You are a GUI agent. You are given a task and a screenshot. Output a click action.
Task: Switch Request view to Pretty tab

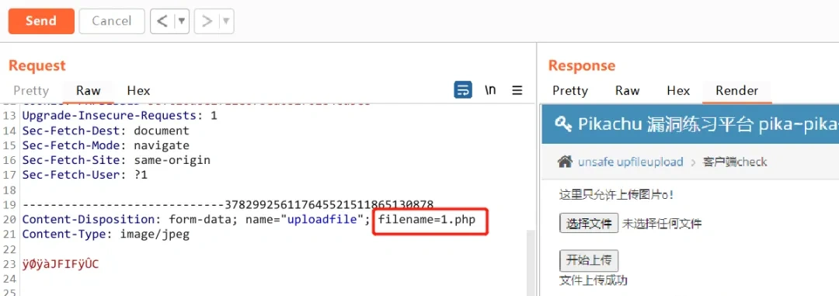pyautogui.click(x=31, y=91)
